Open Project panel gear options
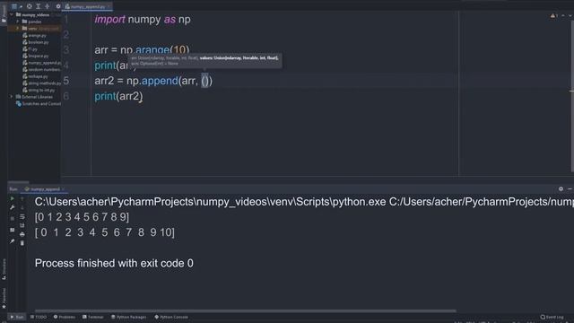Viewport: 574px width, 323px height. (57, 6)
